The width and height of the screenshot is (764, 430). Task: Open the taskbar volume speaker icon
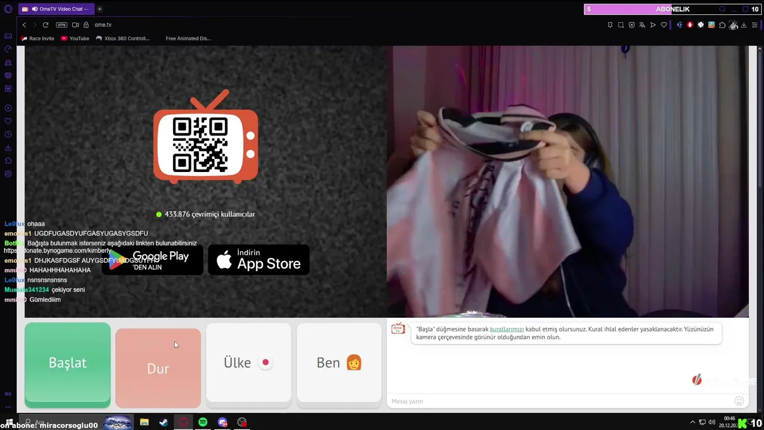(711, 422)
